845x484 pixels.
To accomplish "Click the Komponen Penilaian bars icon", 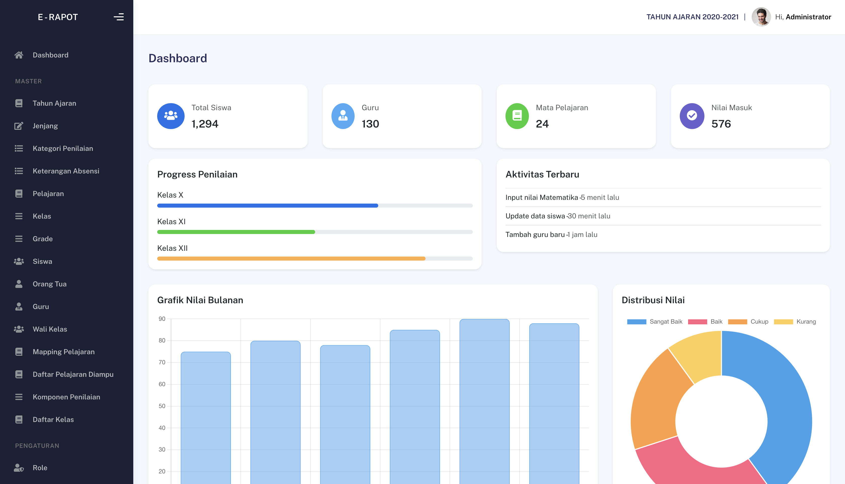I will (x=19, y=397).
